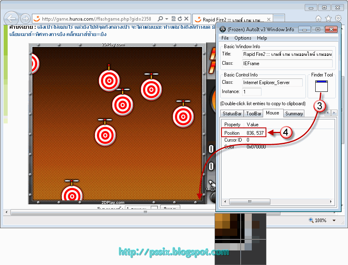Switch to the Mouse tab
Viewport: 348px width, 265px height.
click(x=273, y=113)
